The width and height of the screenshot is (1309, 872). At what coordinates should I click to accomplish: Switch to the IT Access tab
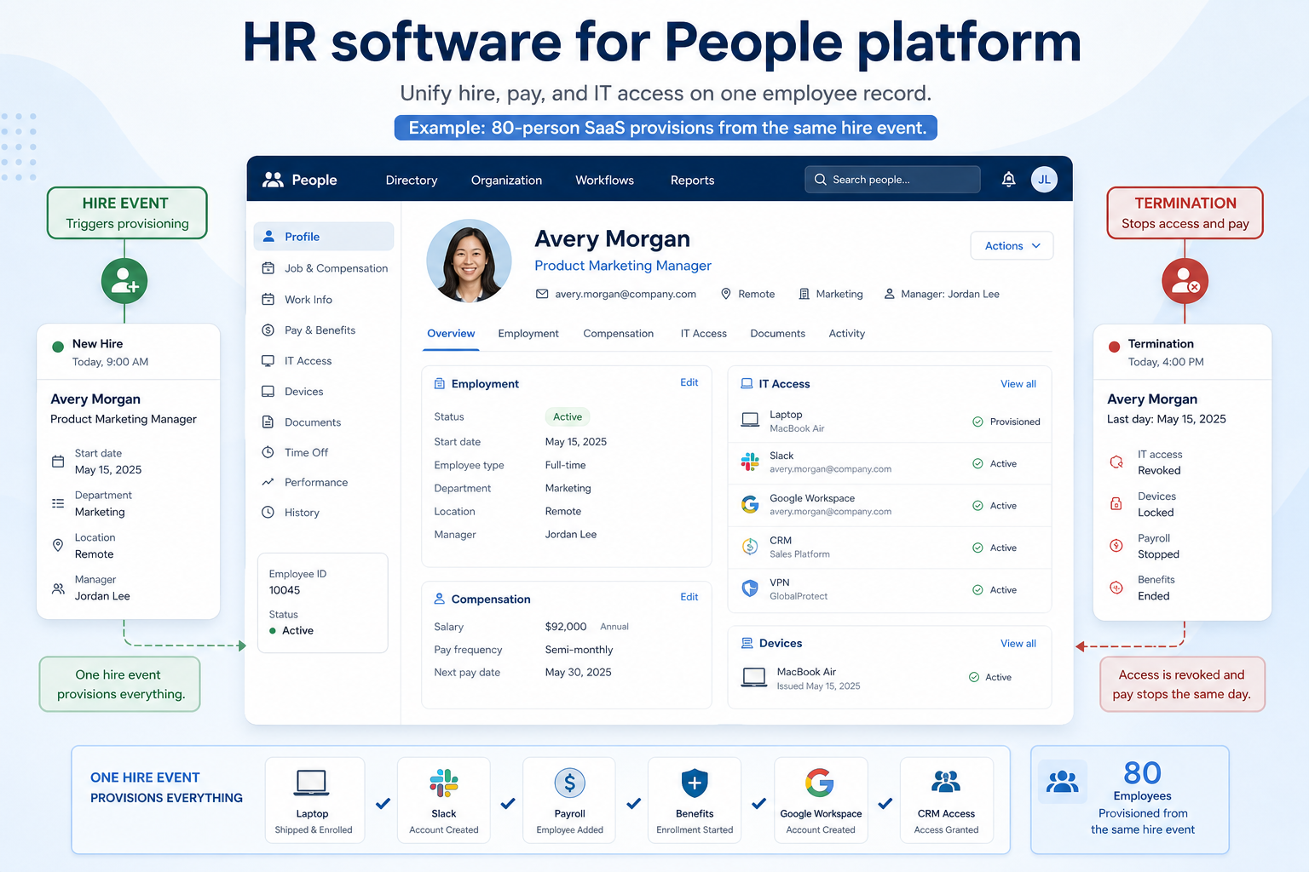tap(703, 334)
